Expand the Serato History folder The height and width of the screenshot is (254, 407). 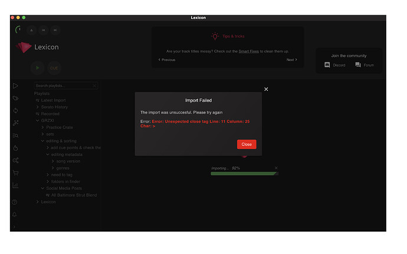coord(38,107)
